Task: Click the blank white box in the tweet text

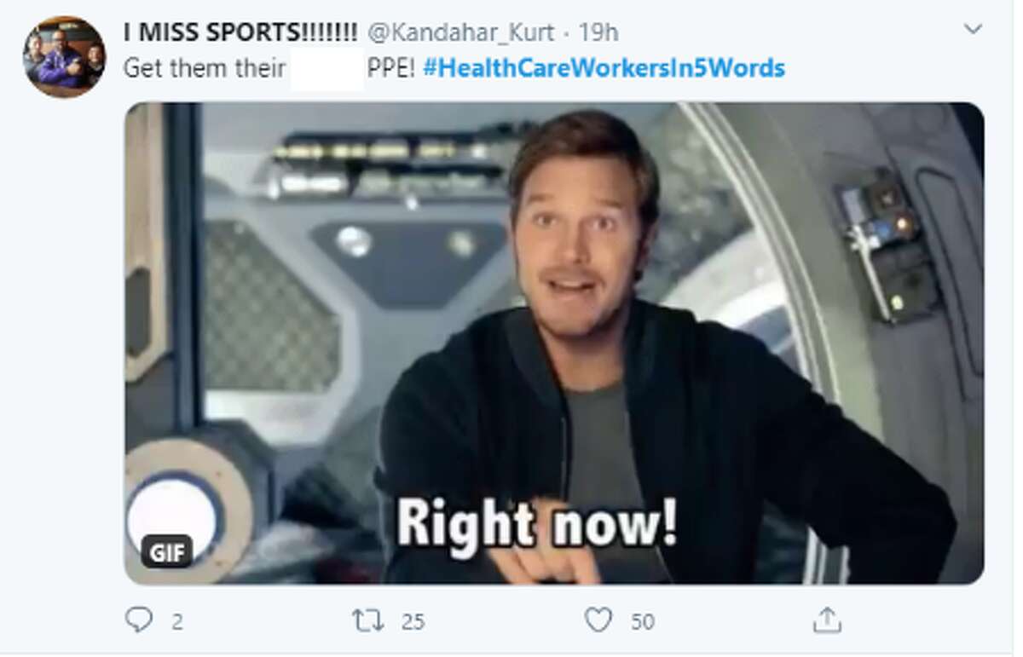Action: pos(327,68)
